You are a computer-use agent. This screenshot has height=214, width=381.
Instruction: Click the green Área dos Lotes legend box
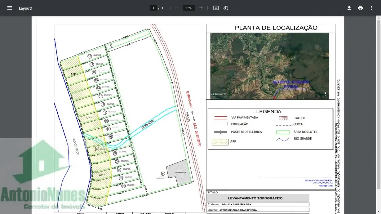[282, 132]
